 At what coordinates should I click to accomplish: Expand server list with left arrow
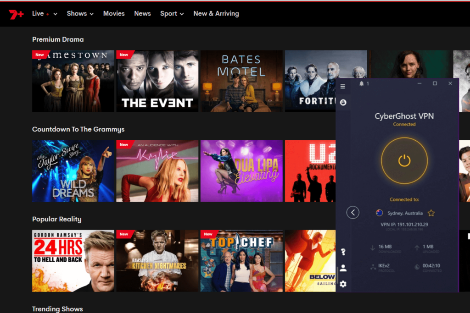352,212
